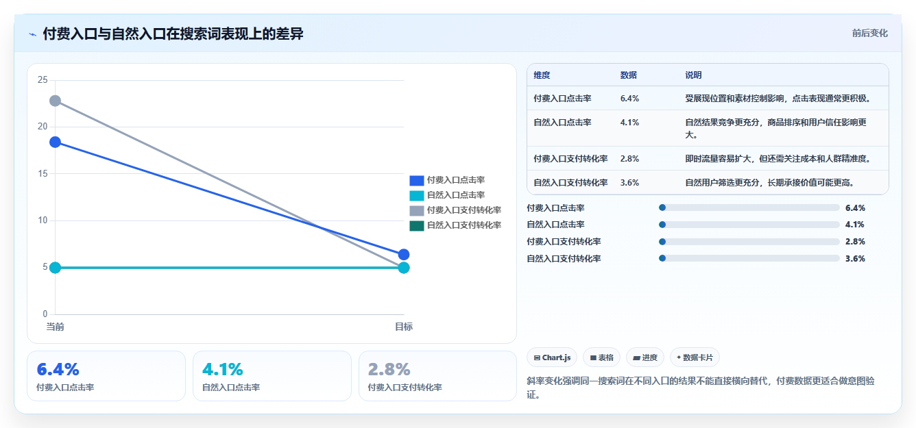Click the 自然入口点击率 progress bar
Screen dimensions: 916x428
click(749, 225)
